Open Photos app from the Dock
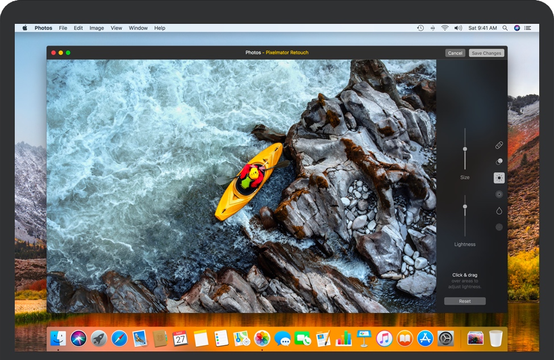The height and width of the screenshot is (360, 554). 262,338
